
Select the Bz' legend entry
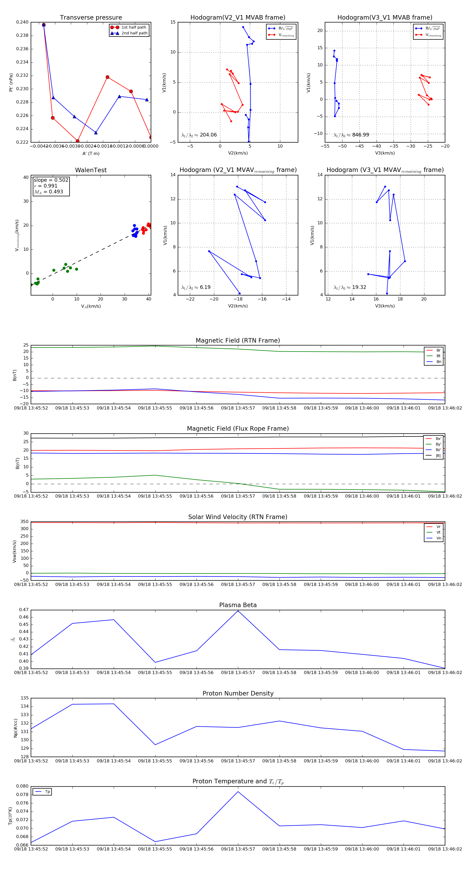[x=433, y=450]
